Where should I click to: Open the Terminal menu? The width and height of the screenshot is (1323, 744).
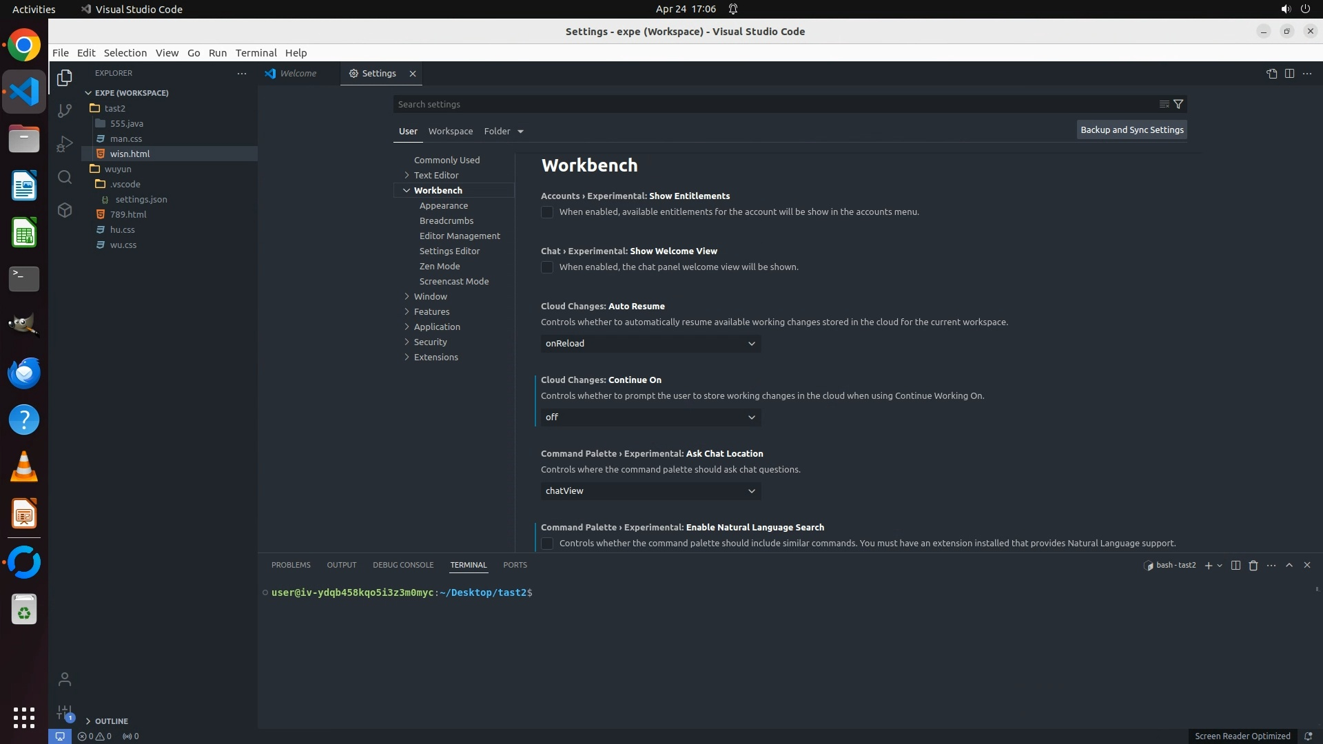click(256, 53)
